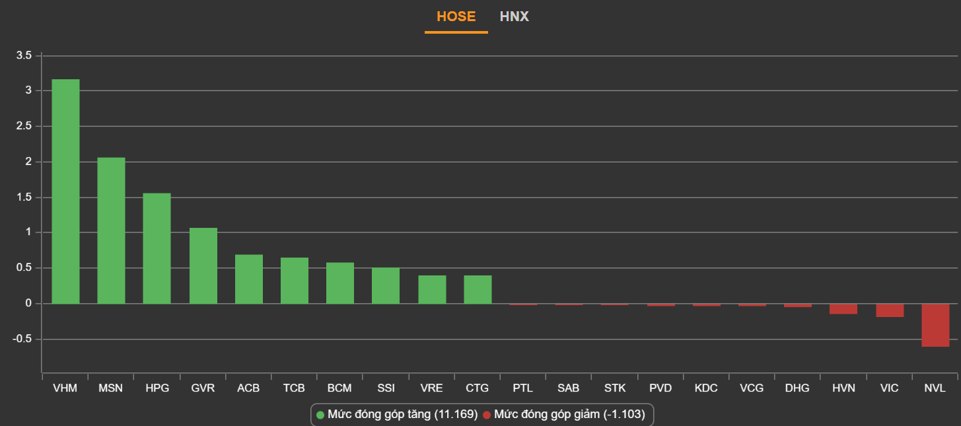The width and height of the screenshot is (961, 426).
Task: Click the VHM green bar
Action: (65, 192)
